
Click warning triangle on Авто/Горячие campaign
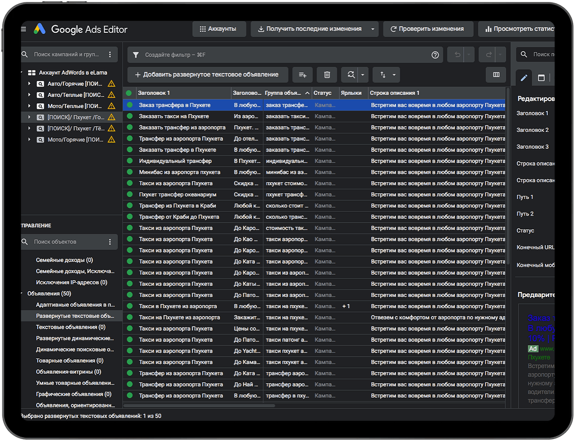point(111,84)
